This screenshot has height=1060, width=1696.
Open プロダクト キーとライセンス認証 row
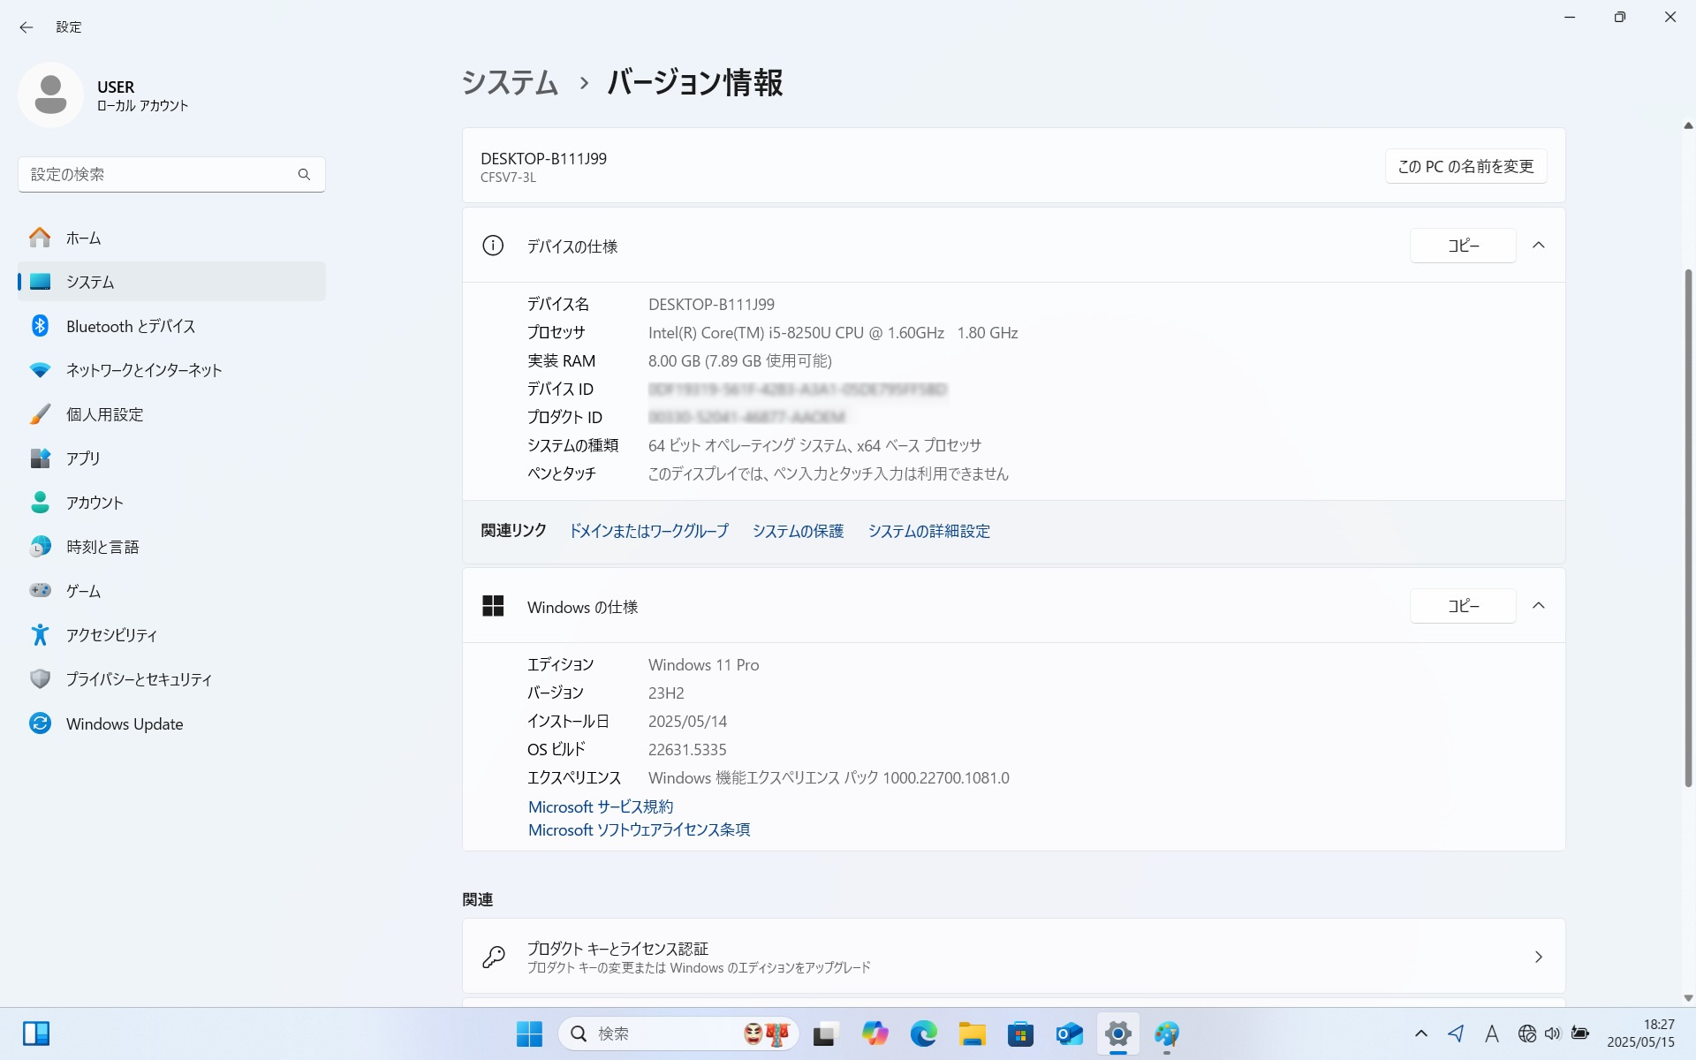(x=1013, y=957)
